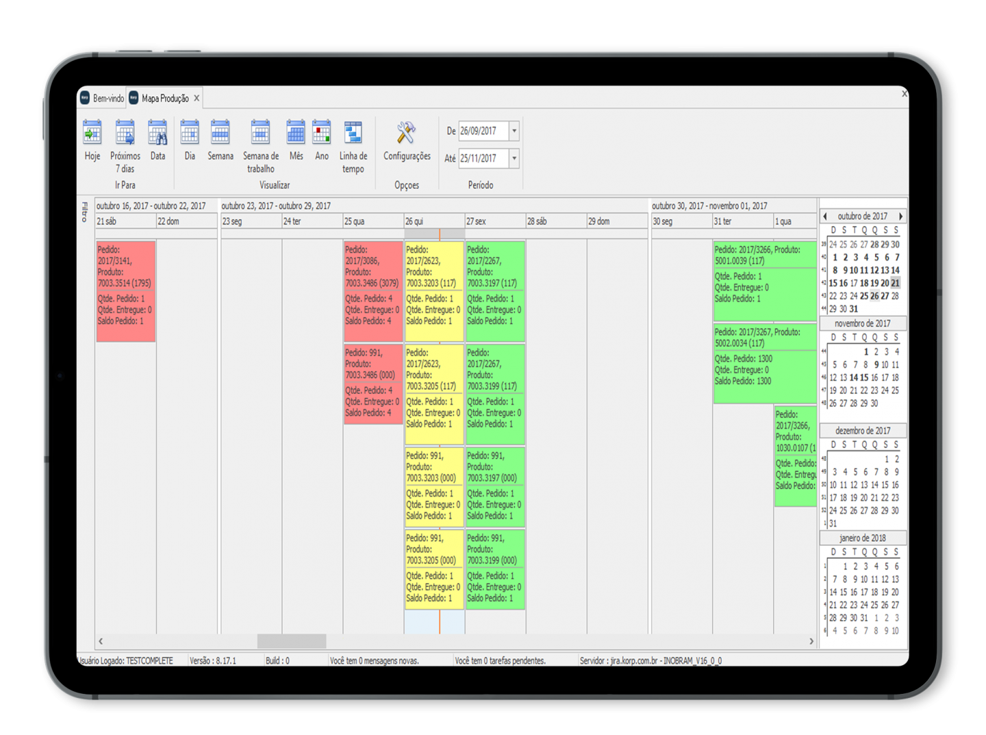
Task: Open the Data go-to-date icon
Action: [x=158, y=140]
